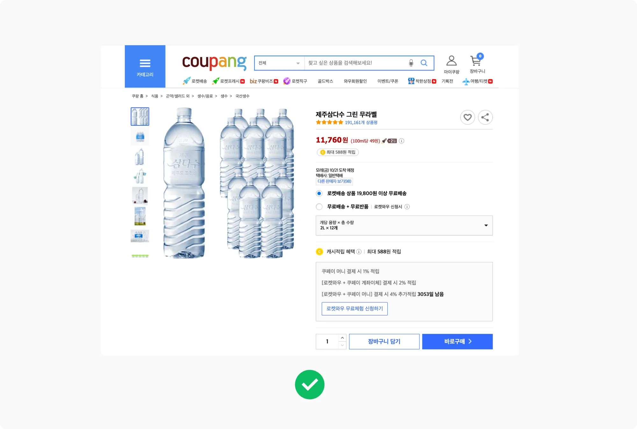
Task: Select the rocket delivery free shipping radio
Action: 319,193
